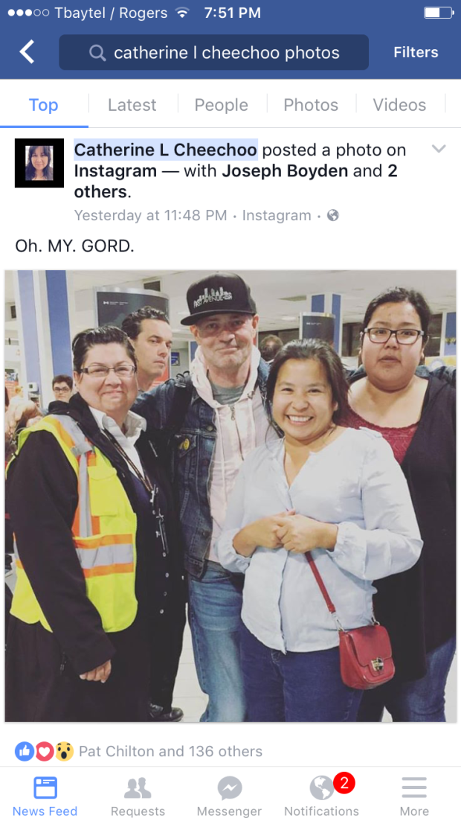Screen dimensions: 461x821
Task: Tap the public globe privacy icon
Action: coord(333,215)
